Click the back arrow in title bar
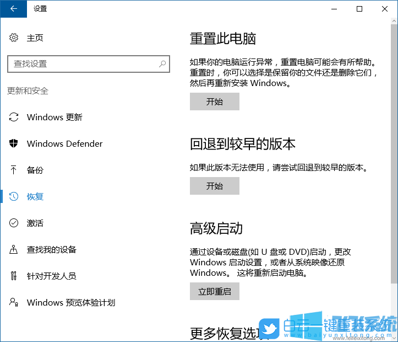The width and height of the screenshot is (398, 342). 13,9
